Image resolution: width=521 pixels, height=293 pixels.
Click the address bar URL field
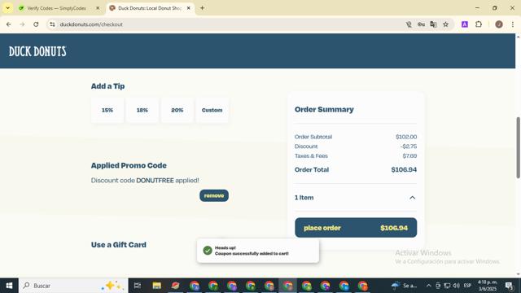pos(230,24)
